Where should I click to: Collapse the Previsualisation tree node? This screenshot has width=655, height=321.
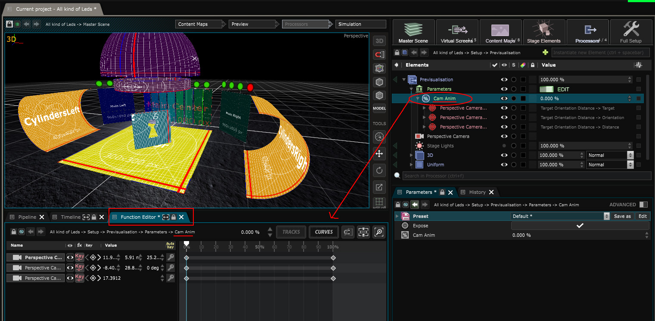tap(404, 79)
